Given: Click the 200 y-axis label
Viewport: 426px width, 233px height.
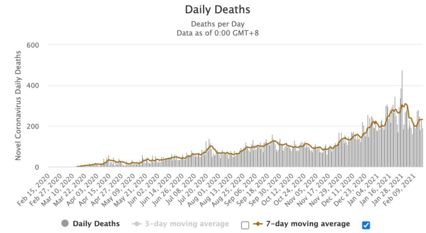Looking at the screenshot, I should click(x=32, y=126).
